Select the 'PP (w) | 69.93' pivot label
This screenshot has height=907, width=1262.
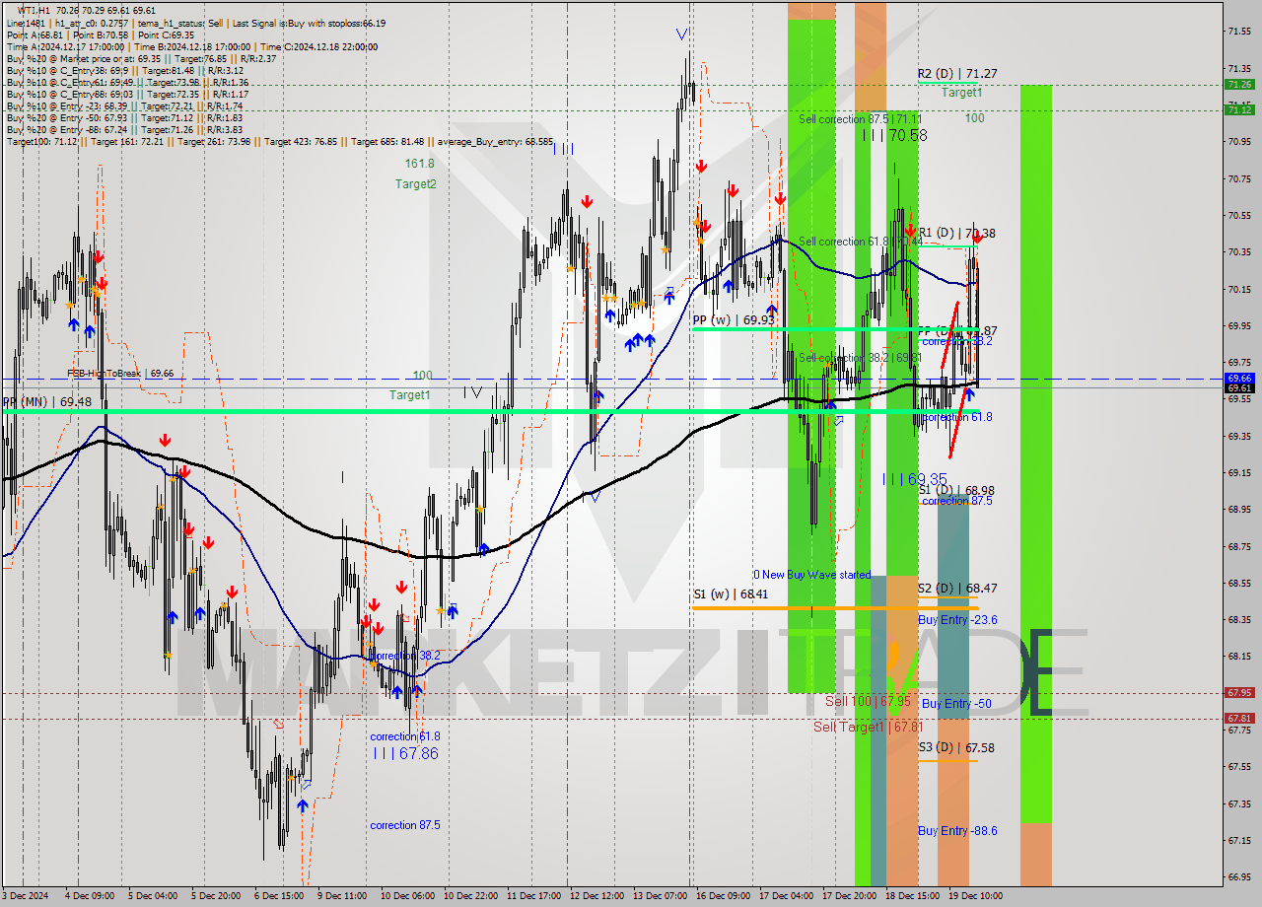point(734,319)
